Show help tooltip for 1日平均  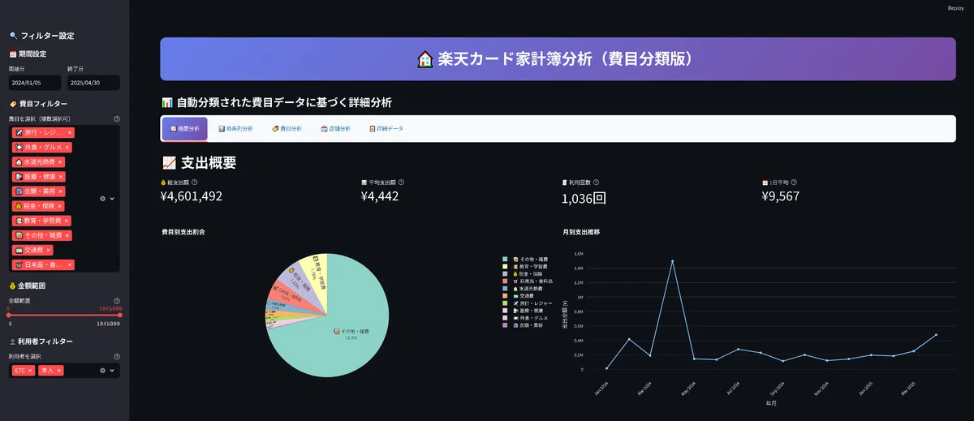pos(794,183)
